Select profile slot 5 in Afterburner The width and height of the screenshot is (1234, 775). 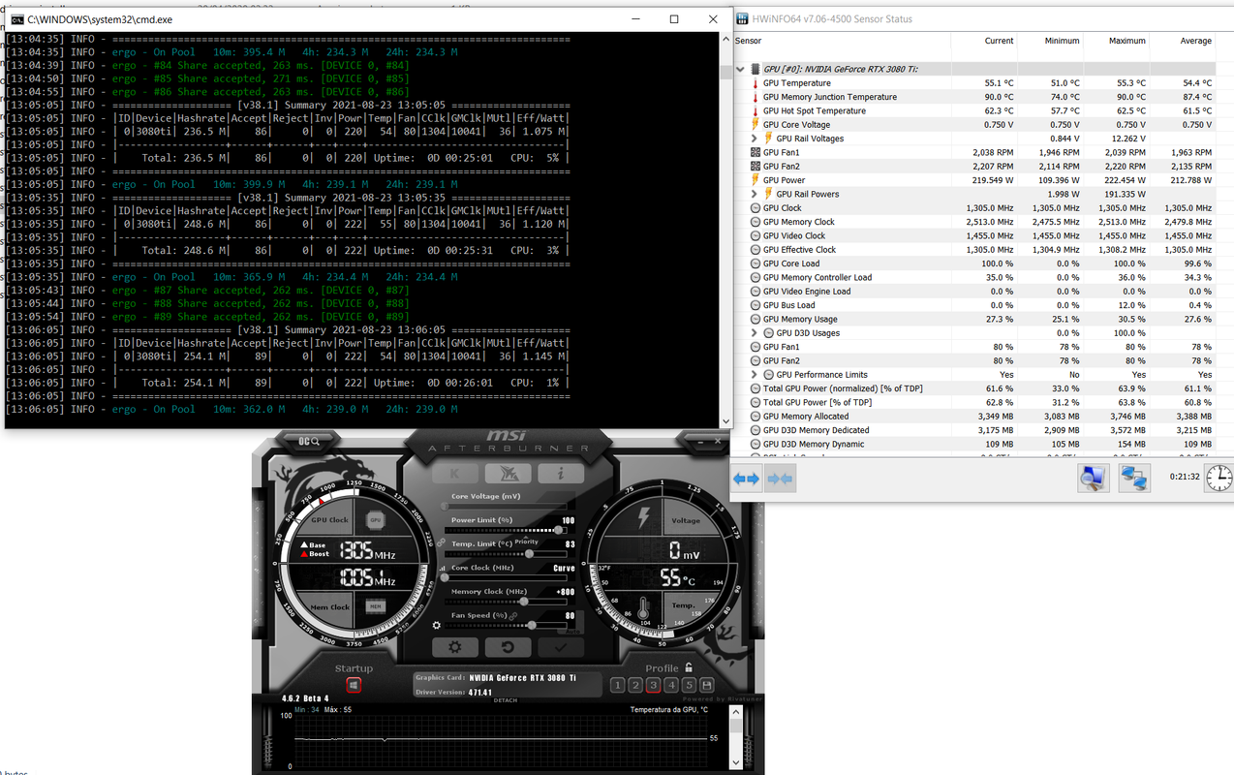(x=689, y=685)
